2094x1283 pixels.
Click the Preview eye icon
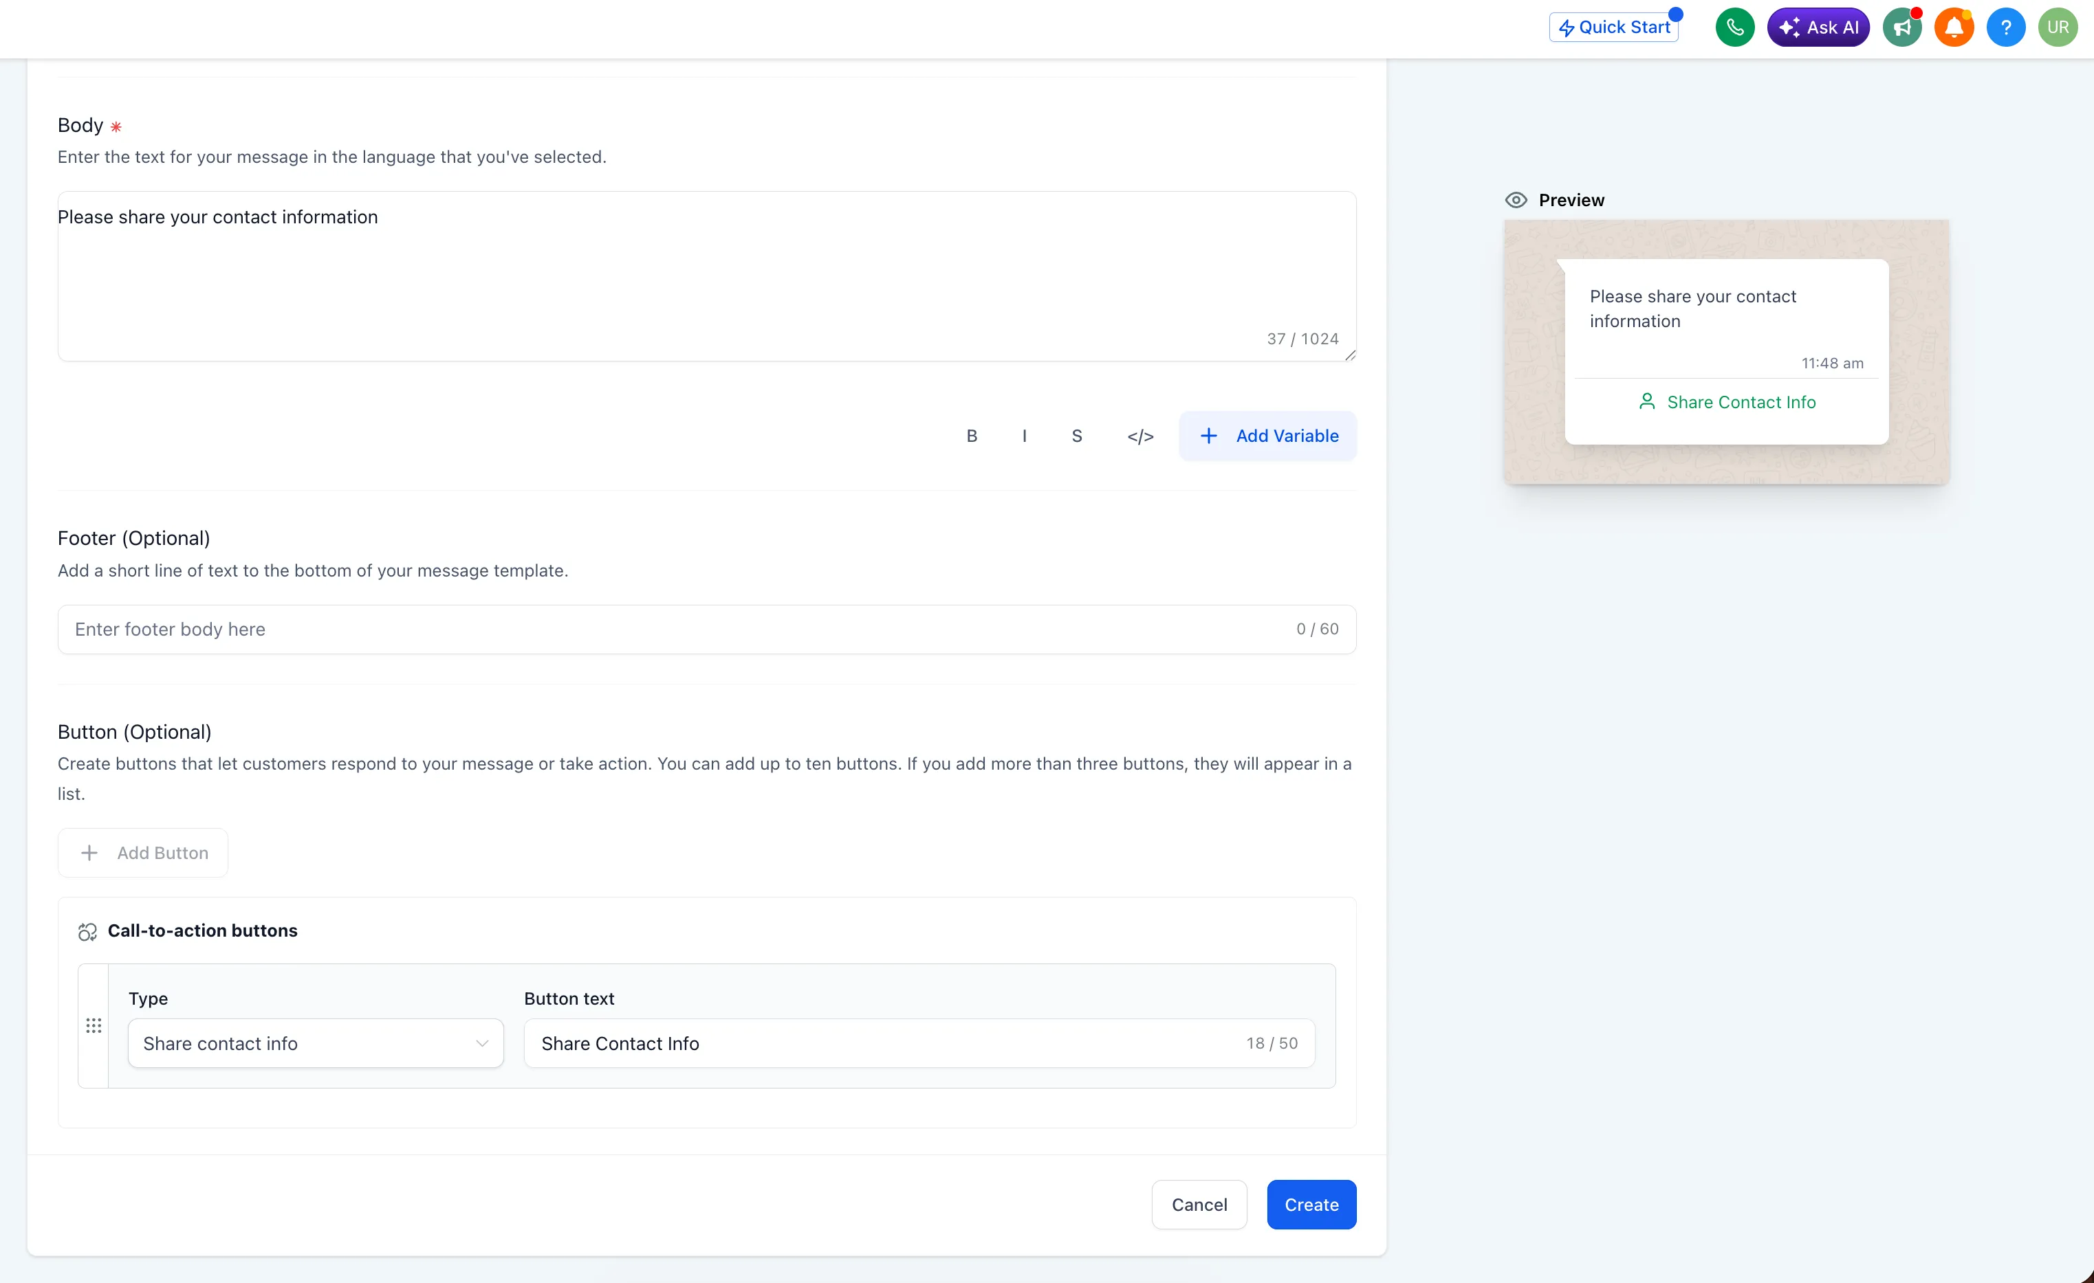[x=1515, y=201]
